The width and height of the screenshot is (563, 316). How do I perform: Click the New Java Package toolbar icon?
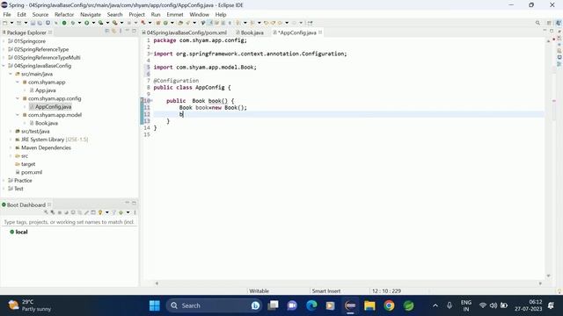[x=158, y=23]
